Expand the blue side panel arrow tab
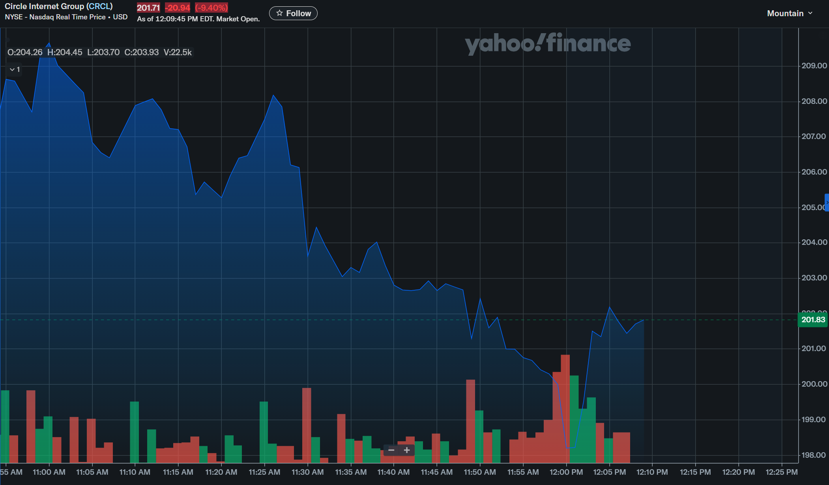The width and height of the screenshot is (829, 485). (x=827, y=203)
